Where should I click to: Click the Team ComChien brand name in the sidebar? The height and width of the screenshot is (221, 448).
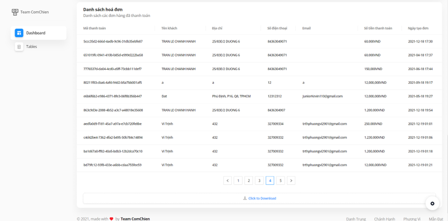pos(35,12)
